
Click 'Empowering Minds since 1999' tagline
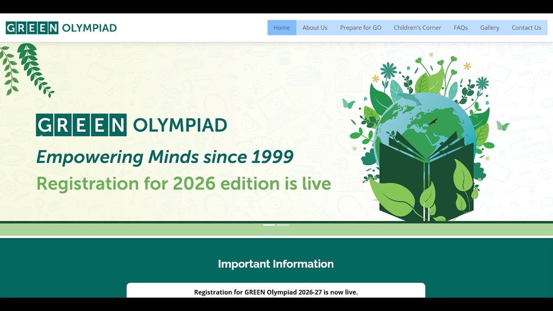coord(165,157)
